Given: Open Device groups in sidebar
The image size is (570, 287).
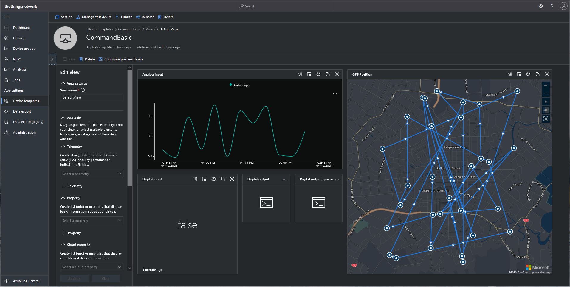Looking at the screenshot, I should pyautogui.click(x=24, y=49).
